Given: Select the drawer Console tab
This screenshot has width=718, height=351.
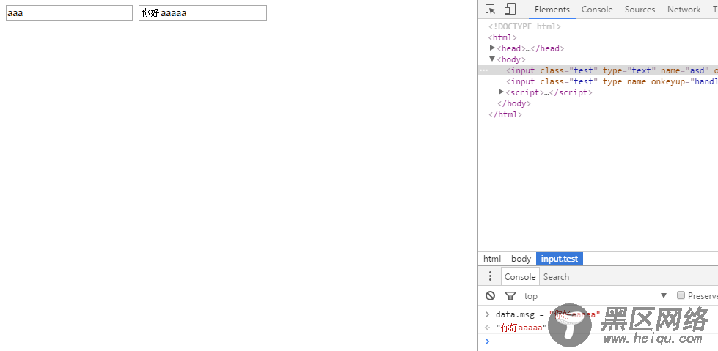Looking at the screenshot, I should [x=520, y=276].
